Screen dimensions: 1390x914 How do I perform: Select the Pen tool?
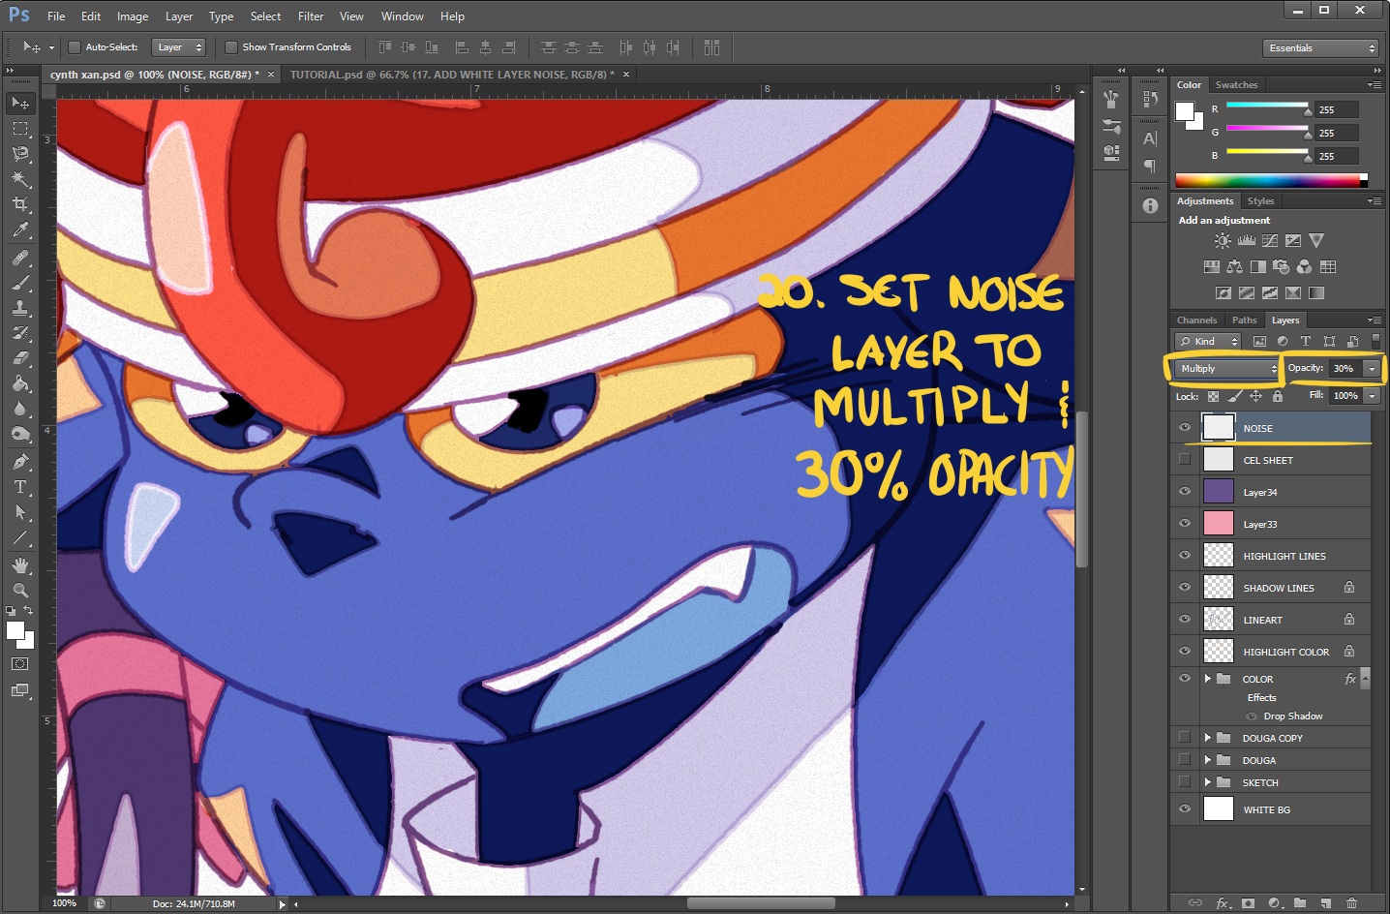point(20,462)
